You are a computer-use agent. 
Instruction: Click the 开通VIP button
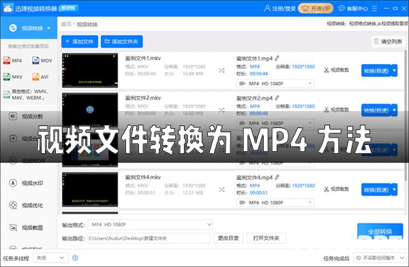[316, 8]
